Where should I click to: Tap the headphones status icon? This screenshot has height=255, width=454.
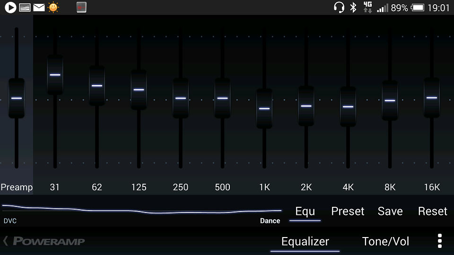pyautogui.click(x=339, y=8)
